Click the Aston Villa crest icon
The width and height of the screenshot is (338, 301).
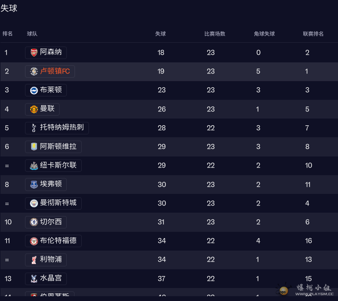(34, 146)
